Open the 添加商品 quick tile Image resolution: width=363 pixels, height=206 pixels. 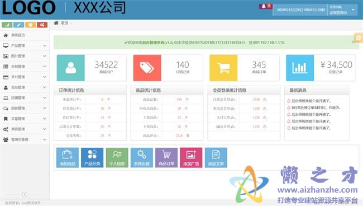tap(68, 157)
